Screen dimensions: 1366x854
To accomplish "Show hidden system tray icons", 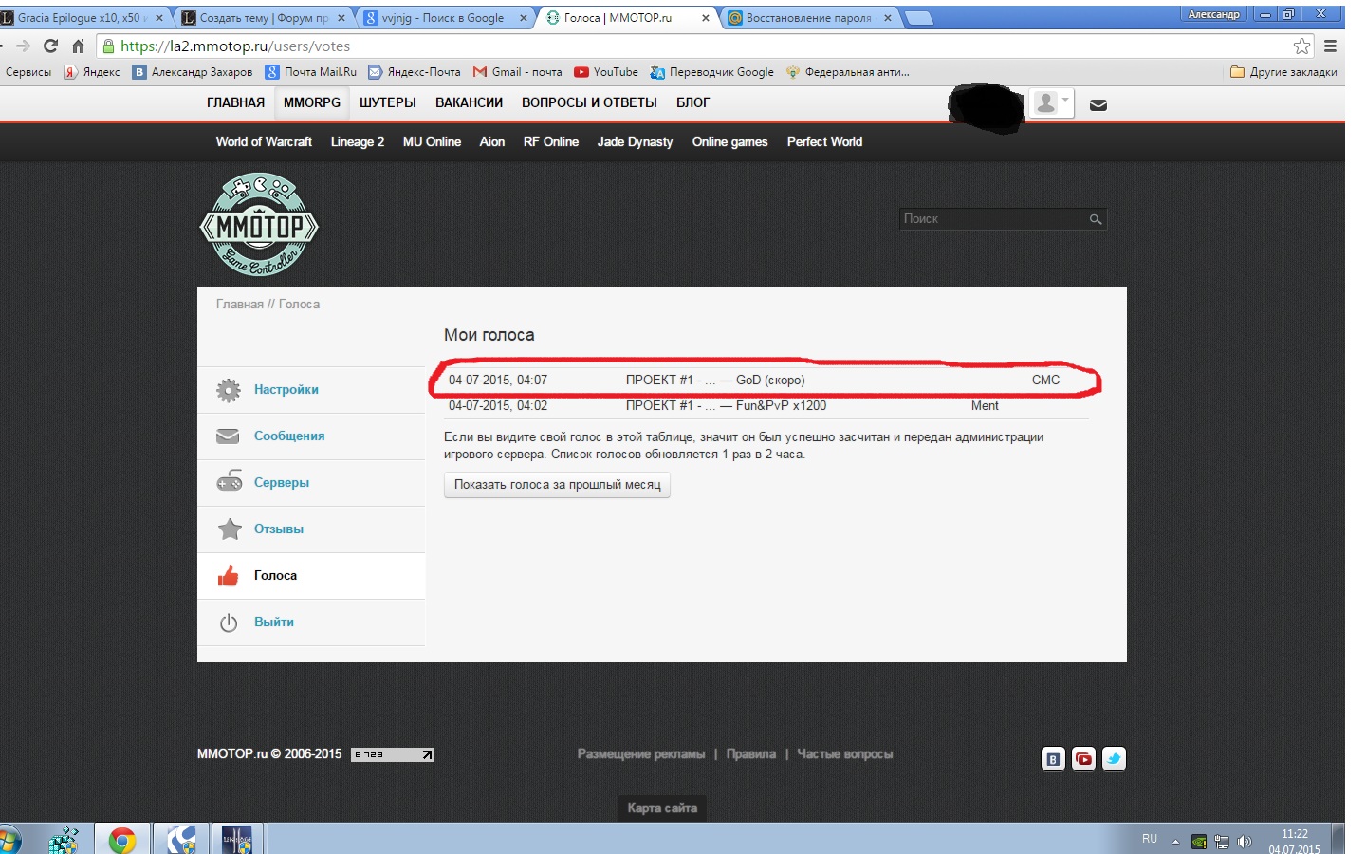I will pos(1175,841).
